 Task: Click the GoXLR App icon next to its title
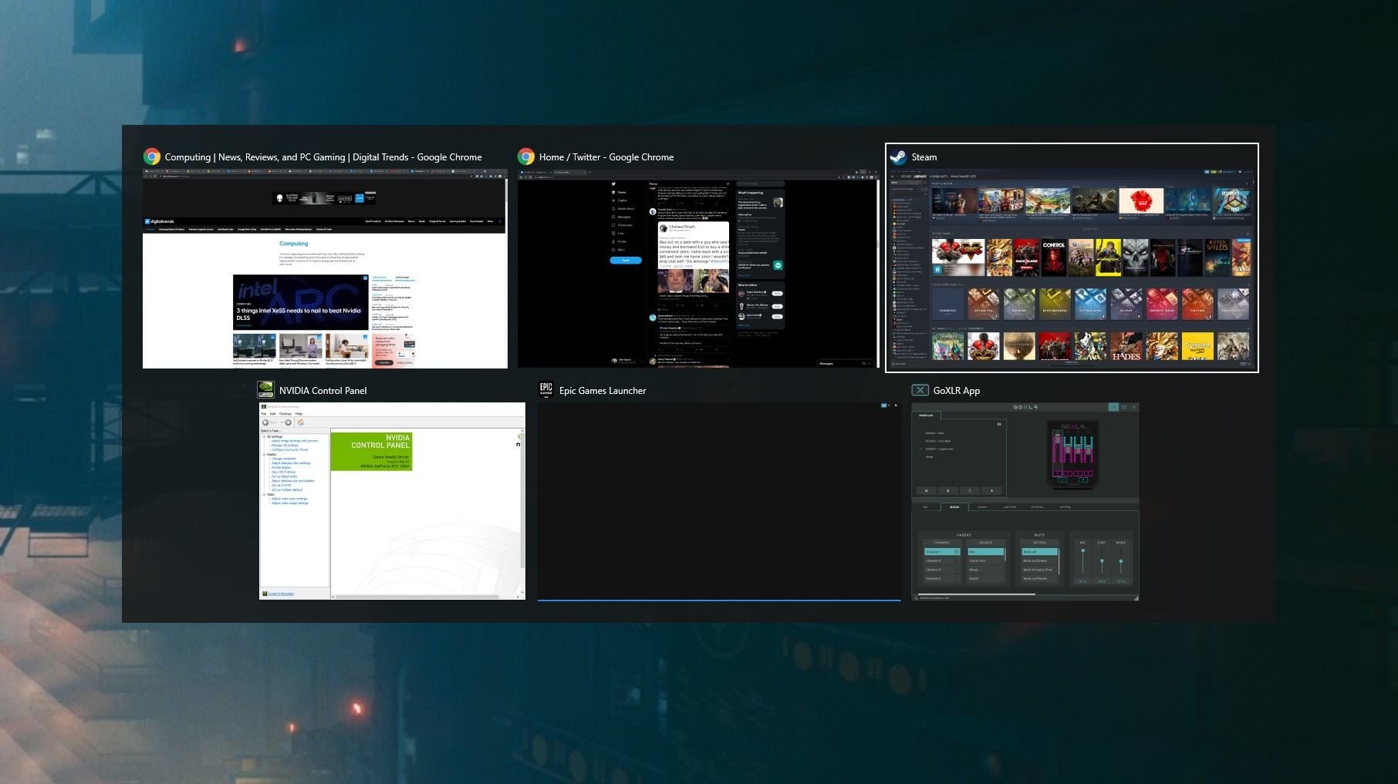[x=920, y=390]
